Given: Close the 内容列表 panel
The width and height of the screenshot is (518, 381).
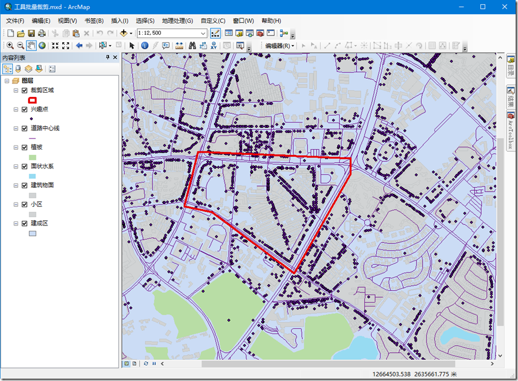Looking at the screenshot, I should coord(115,58).
